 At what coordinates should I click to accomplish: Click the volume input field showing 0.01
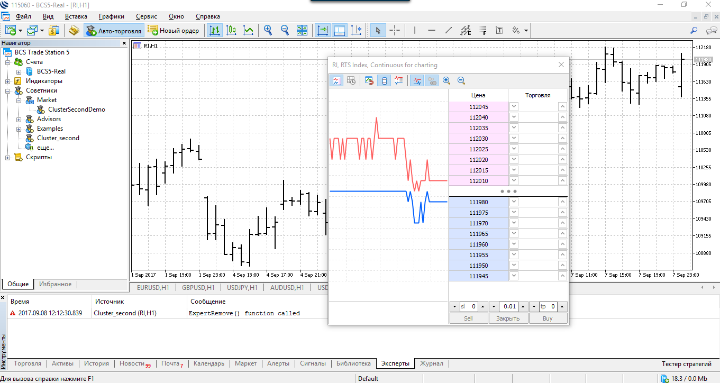coord(508,307)
